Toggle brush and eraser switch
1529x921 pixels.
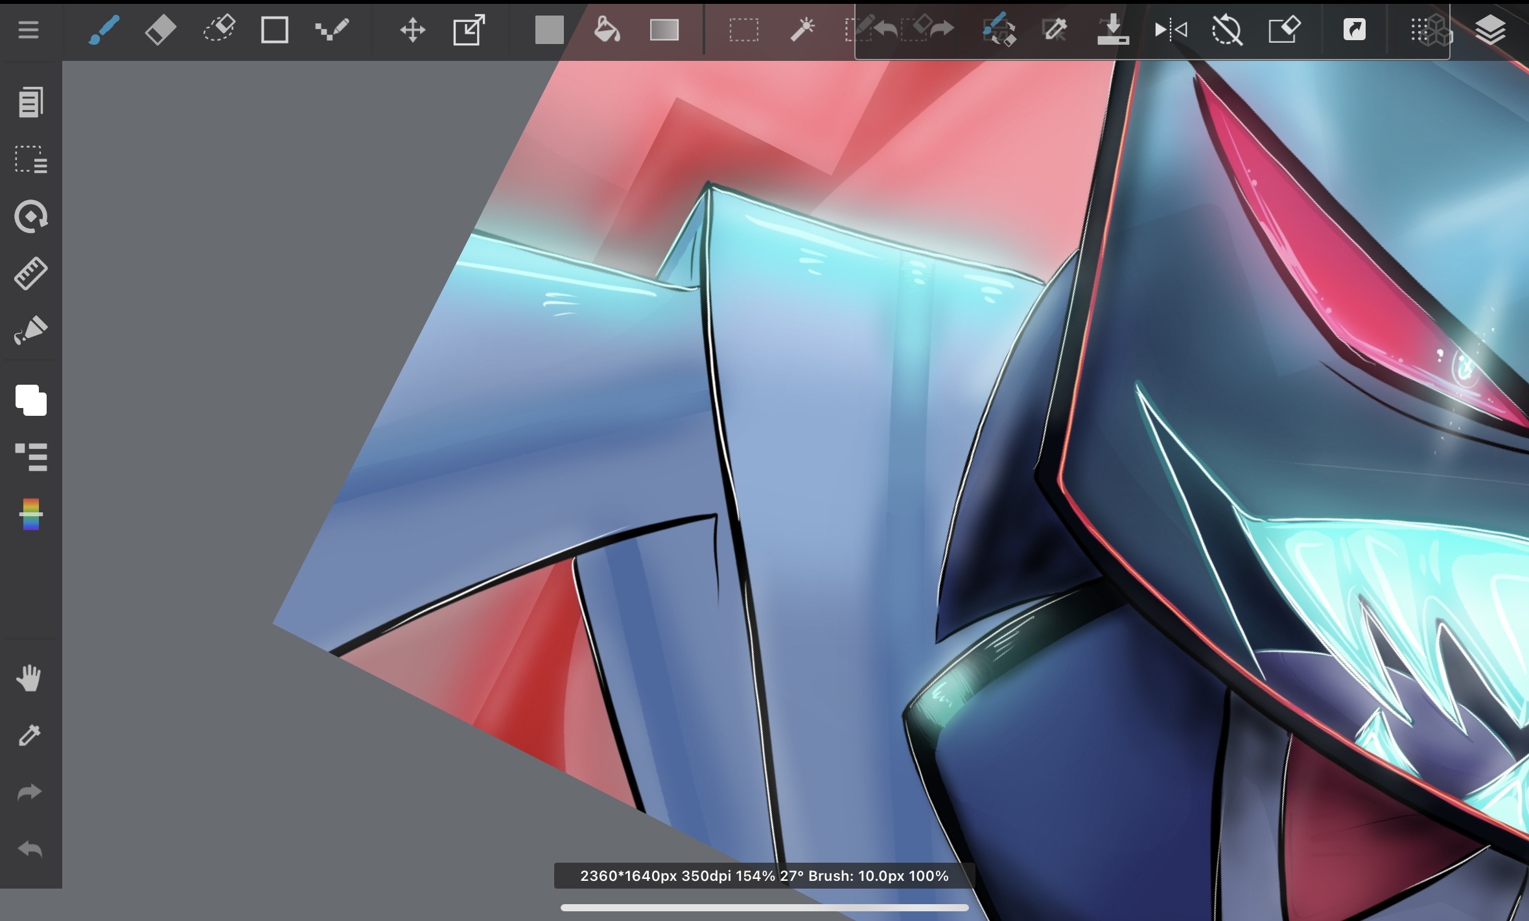click(999, 30)
